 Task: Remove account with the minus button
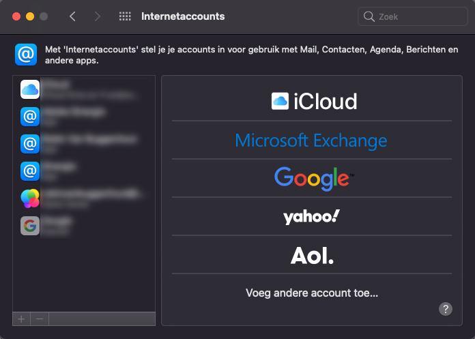tap(40, 319)
